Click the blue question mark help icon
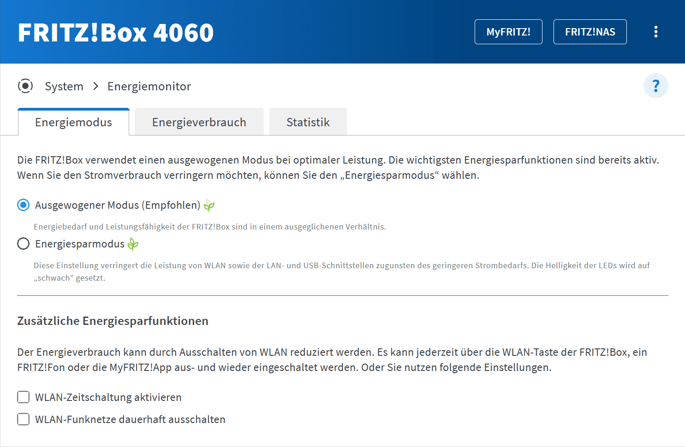The image size is (685, 447). (655, 86)
